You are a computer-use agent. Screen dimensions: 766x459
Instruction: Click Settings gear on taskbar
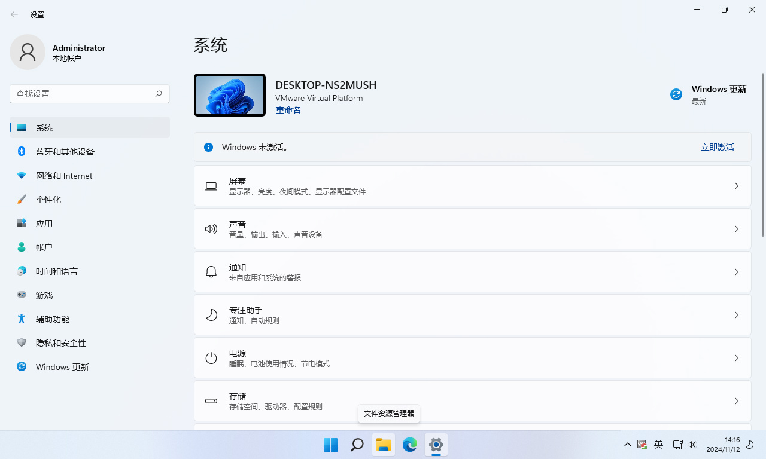click(436, 445)
